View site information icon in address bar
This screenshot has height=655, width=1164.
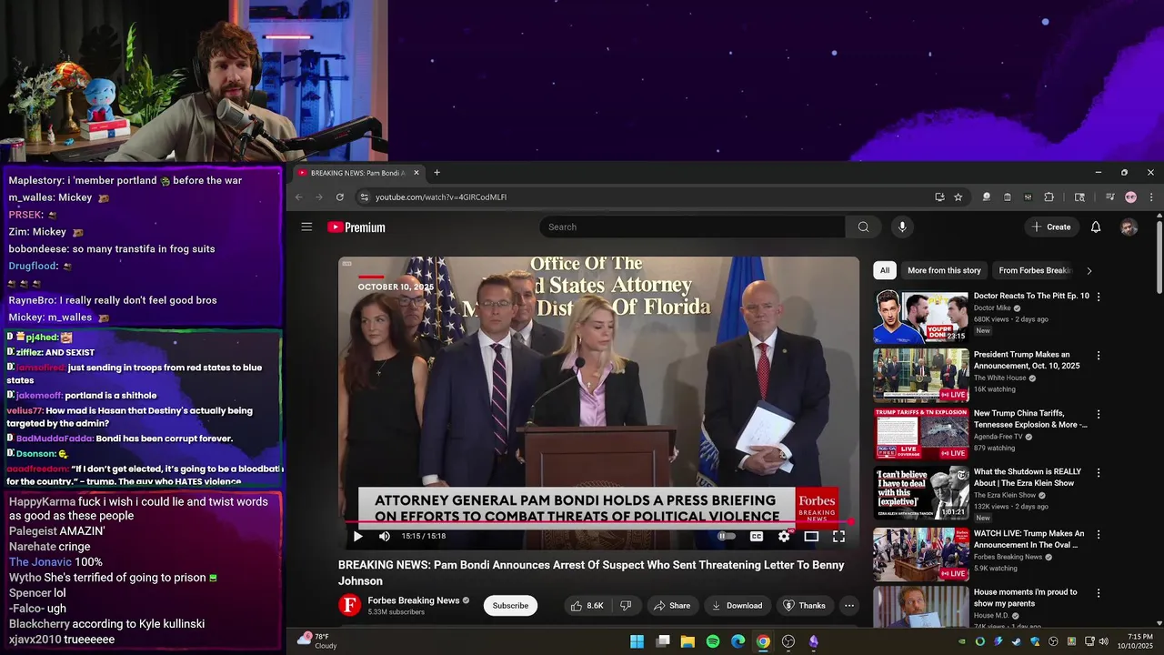point(364,196)
